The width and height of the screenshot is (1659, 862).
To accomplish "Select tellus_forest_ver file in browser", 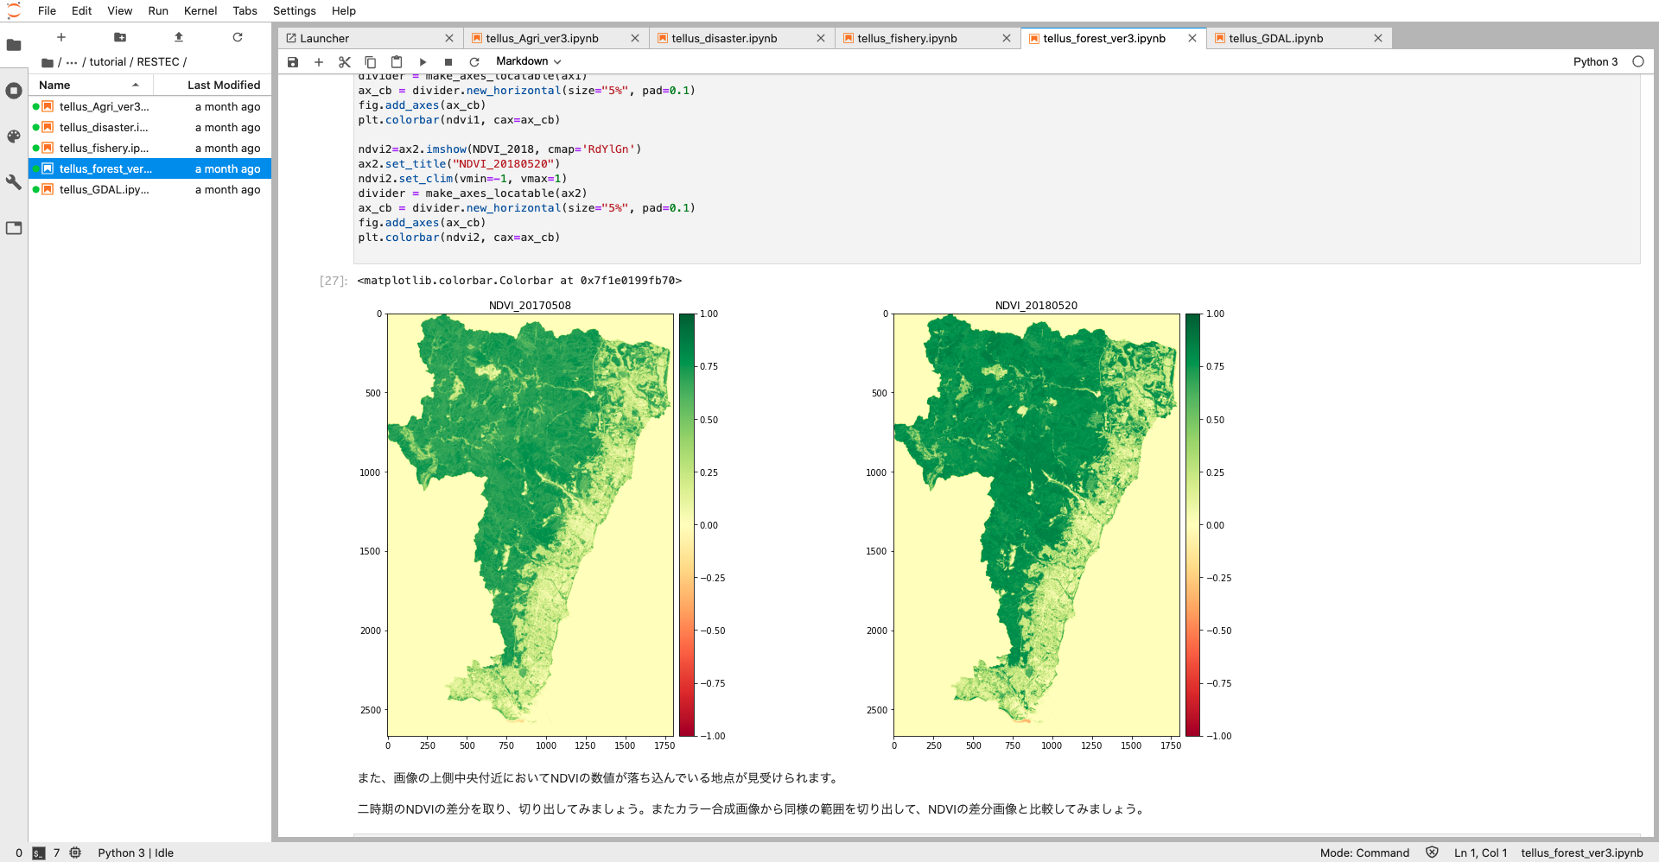I will [150, 168].
